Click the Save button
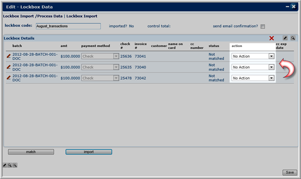Screen dimensions: 301x179 click(x=290, y=172)
